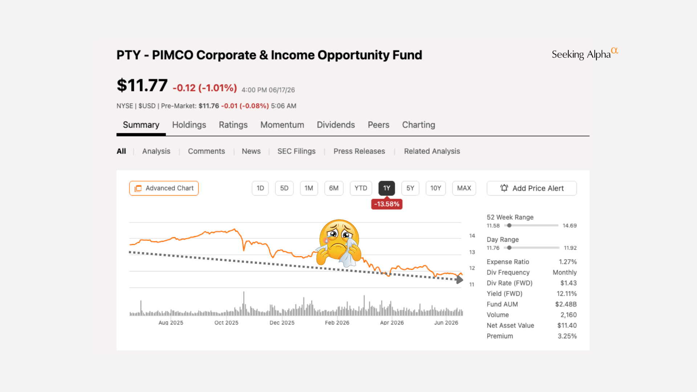697x392 pixels.
Task: Filter by Analysis
Action: coord(156,151)
